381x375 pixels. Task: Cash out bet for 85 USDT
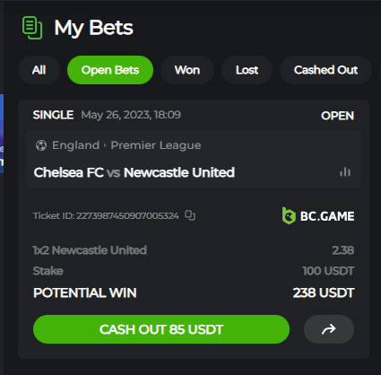[161, 329]
